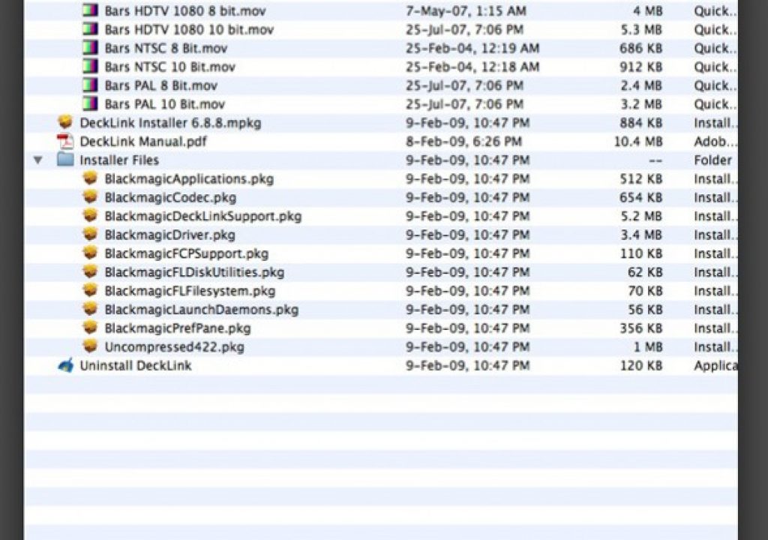Click the Bars PAL 8 Bit.mov icon

coord(90,85)
